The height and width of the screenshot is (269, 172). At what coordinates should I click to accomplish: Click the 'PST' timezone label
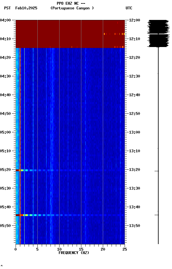coord(7,8)
